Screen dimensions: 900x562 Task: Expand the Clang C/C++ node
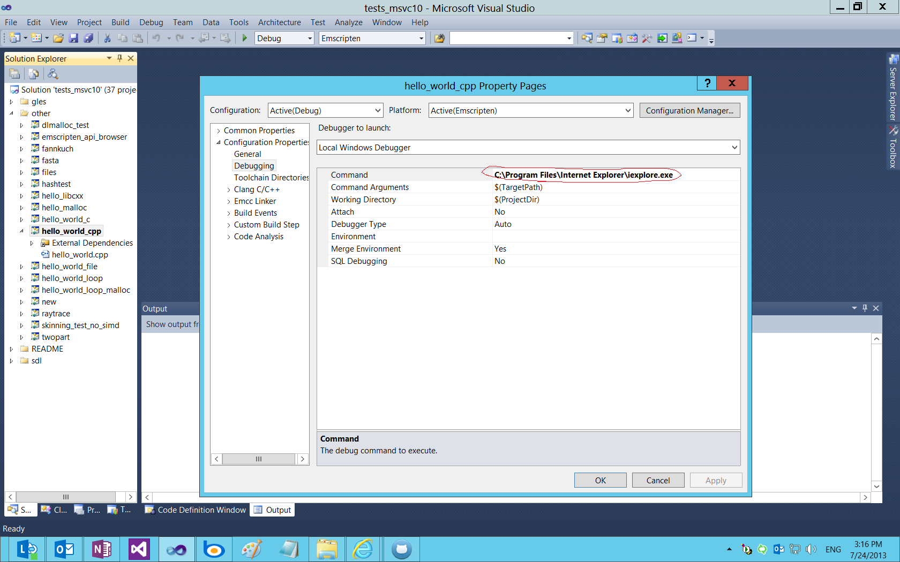click(x=229, y=189)
